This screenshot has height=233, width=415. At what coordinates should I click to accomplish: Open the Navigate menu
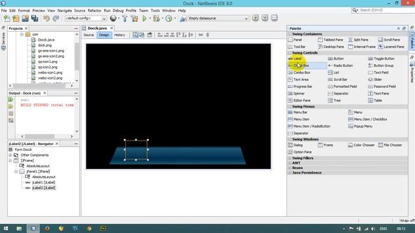[65, 10]
